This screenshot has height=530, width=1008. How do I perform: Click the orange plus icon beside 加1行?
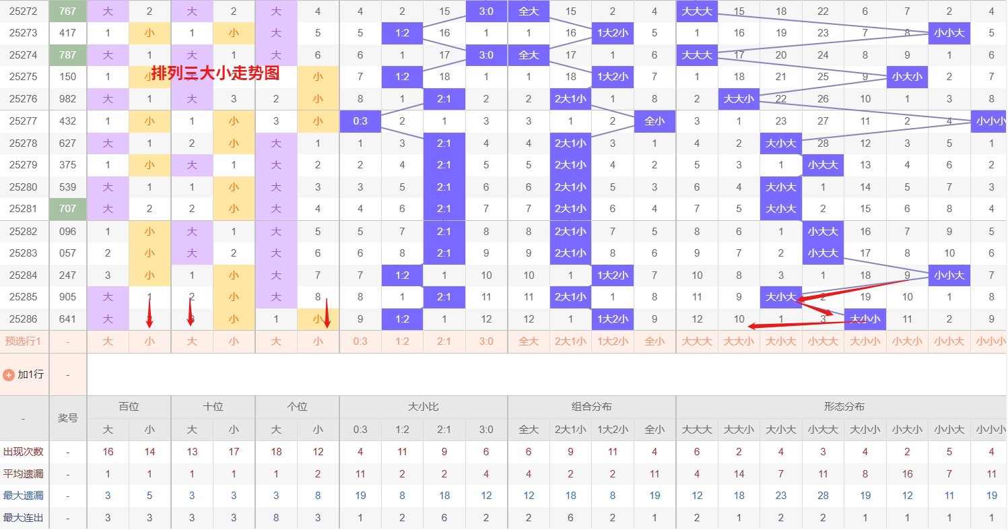click(x=9, y=374)
